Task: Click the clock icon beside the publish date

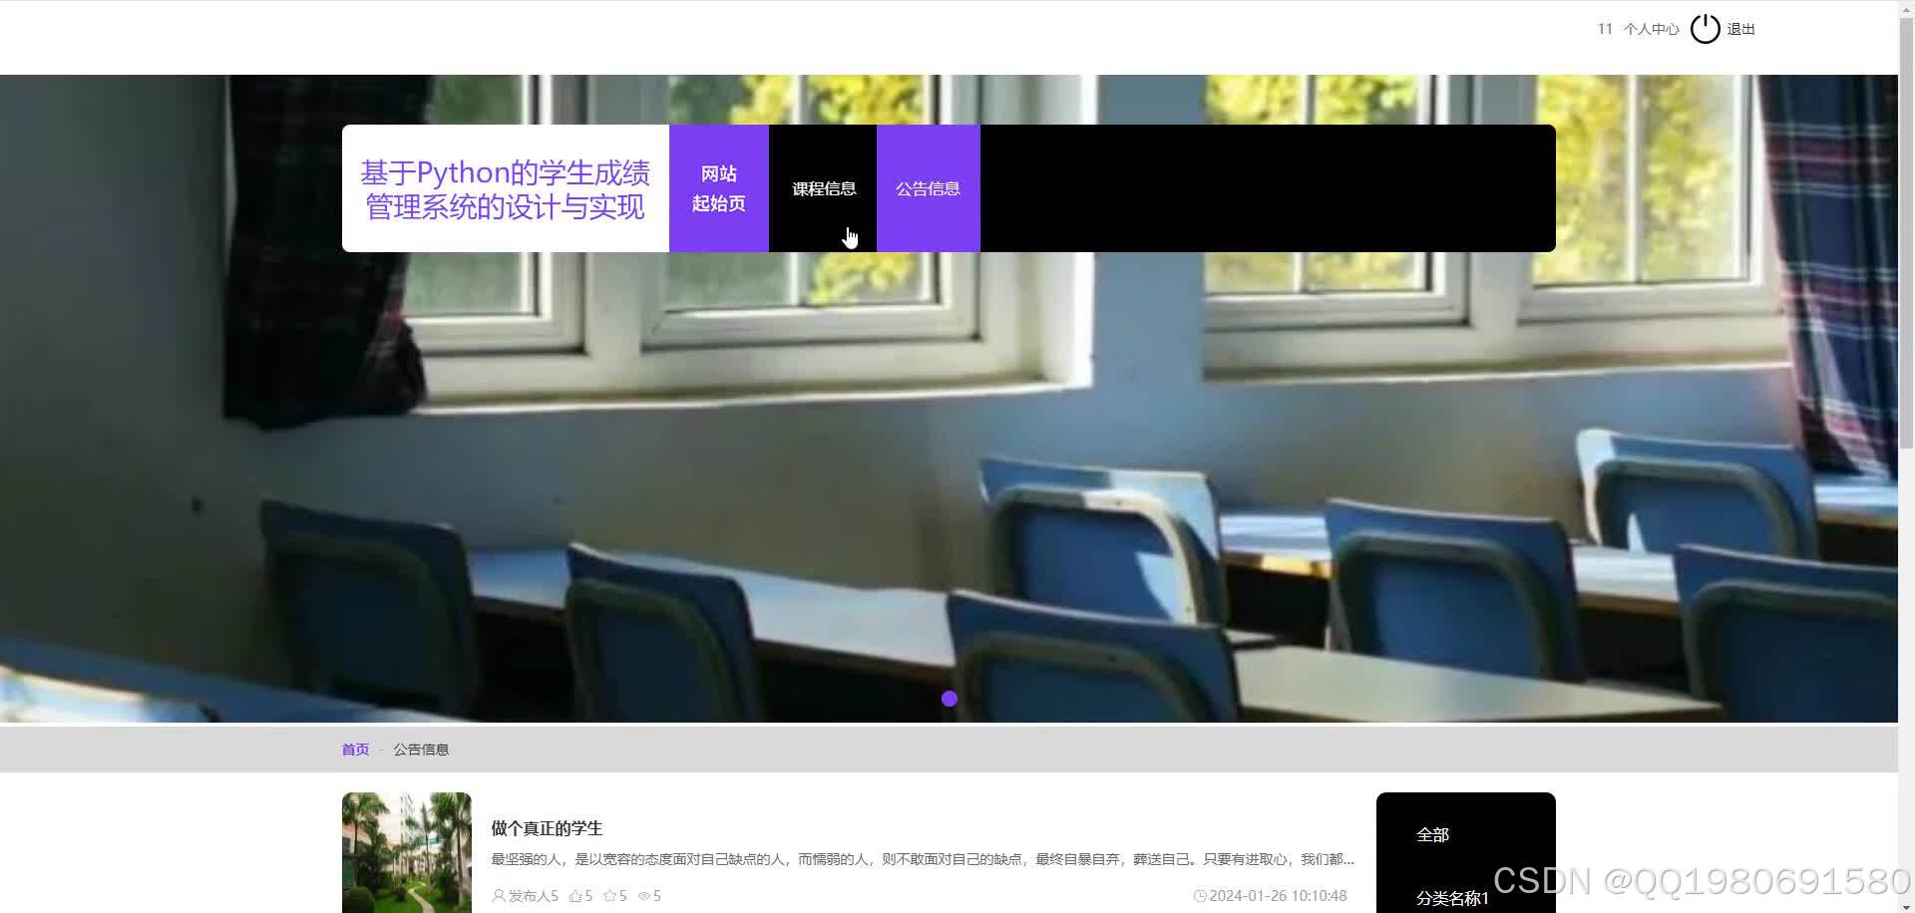Action: (x=1199, y=895)
